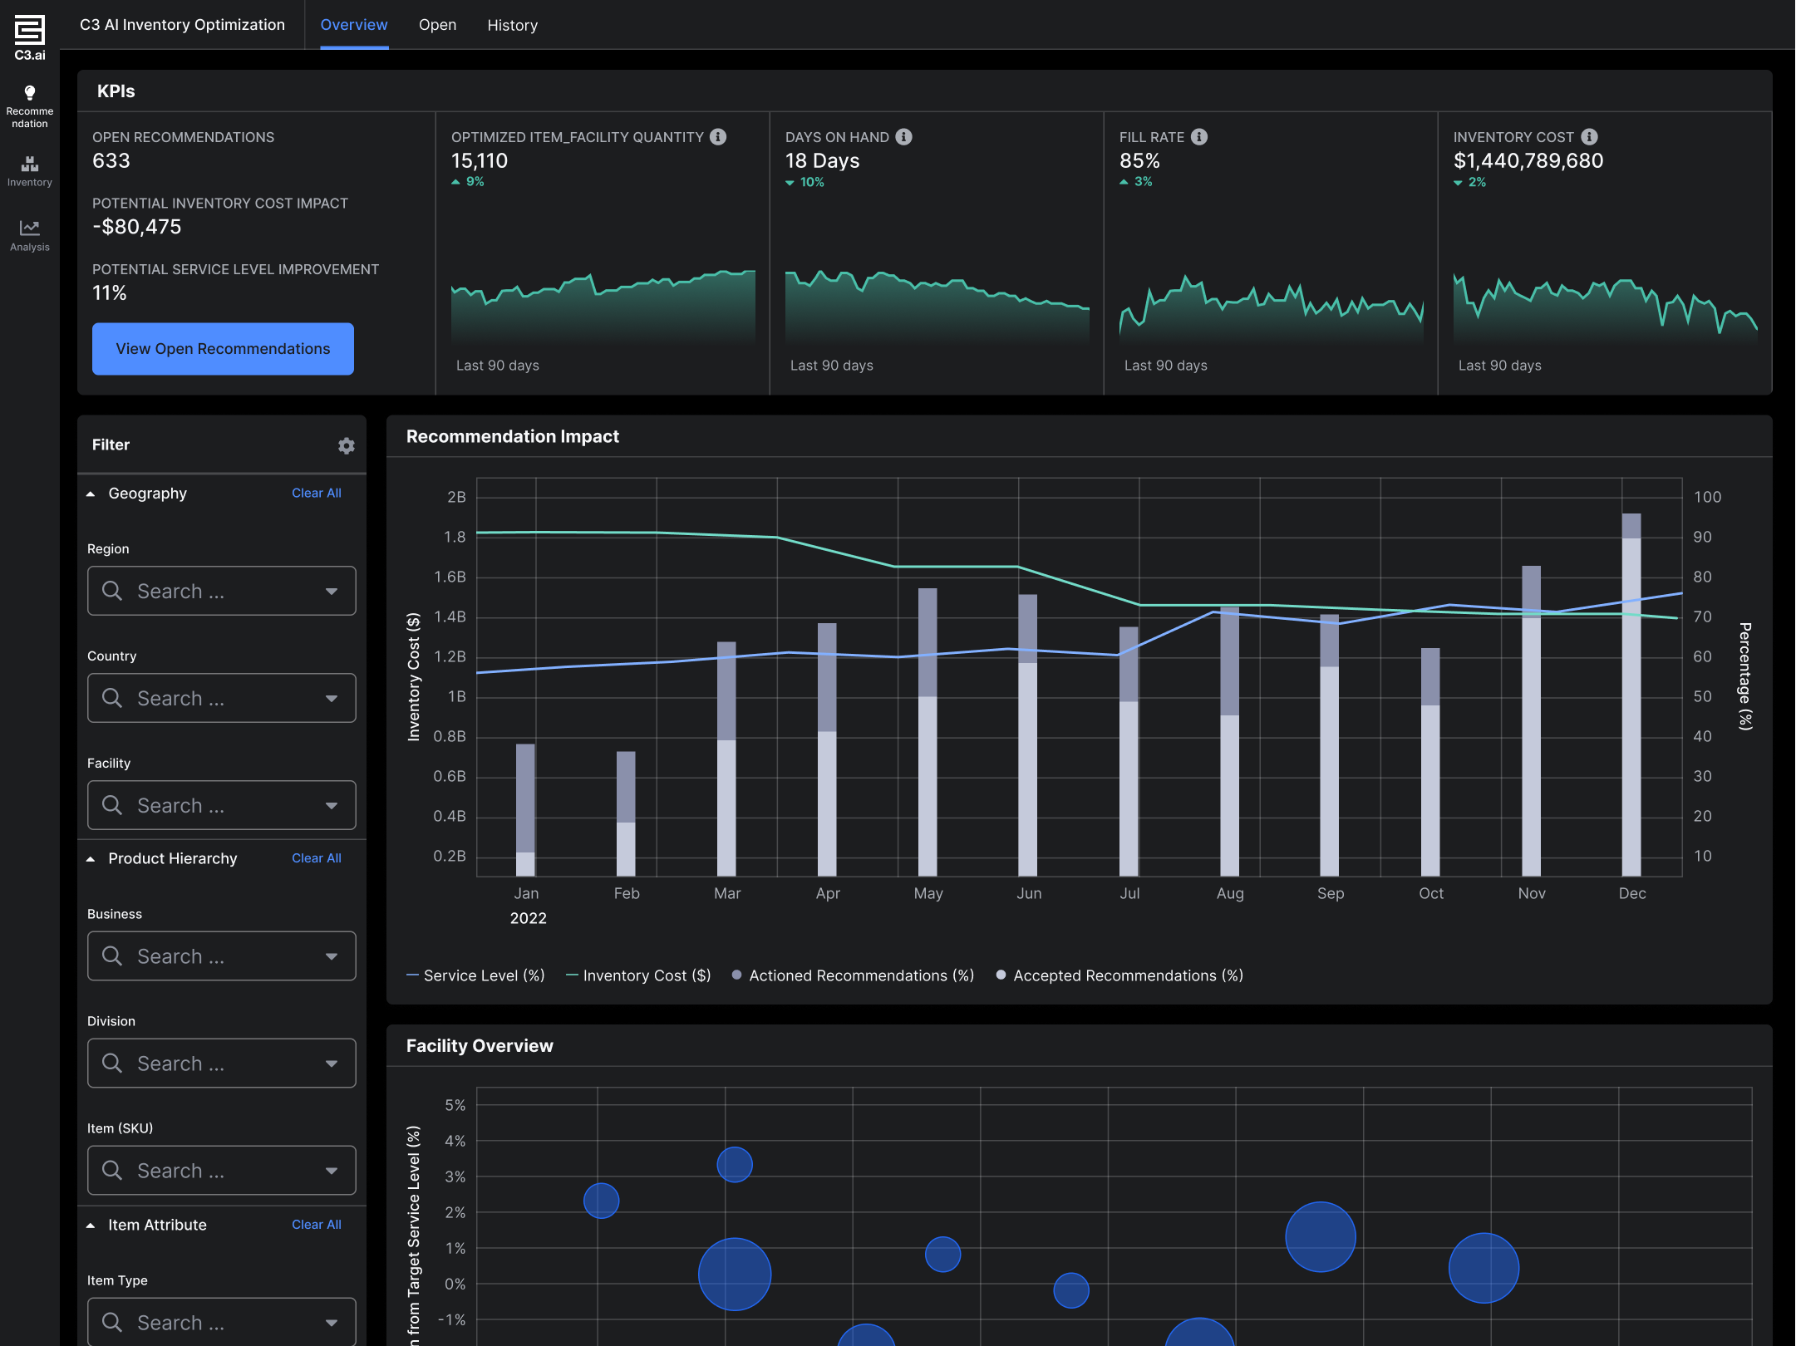Screen dimensions: 1796x1346
Task: Switch to the History tab
Action: (512, 25)
